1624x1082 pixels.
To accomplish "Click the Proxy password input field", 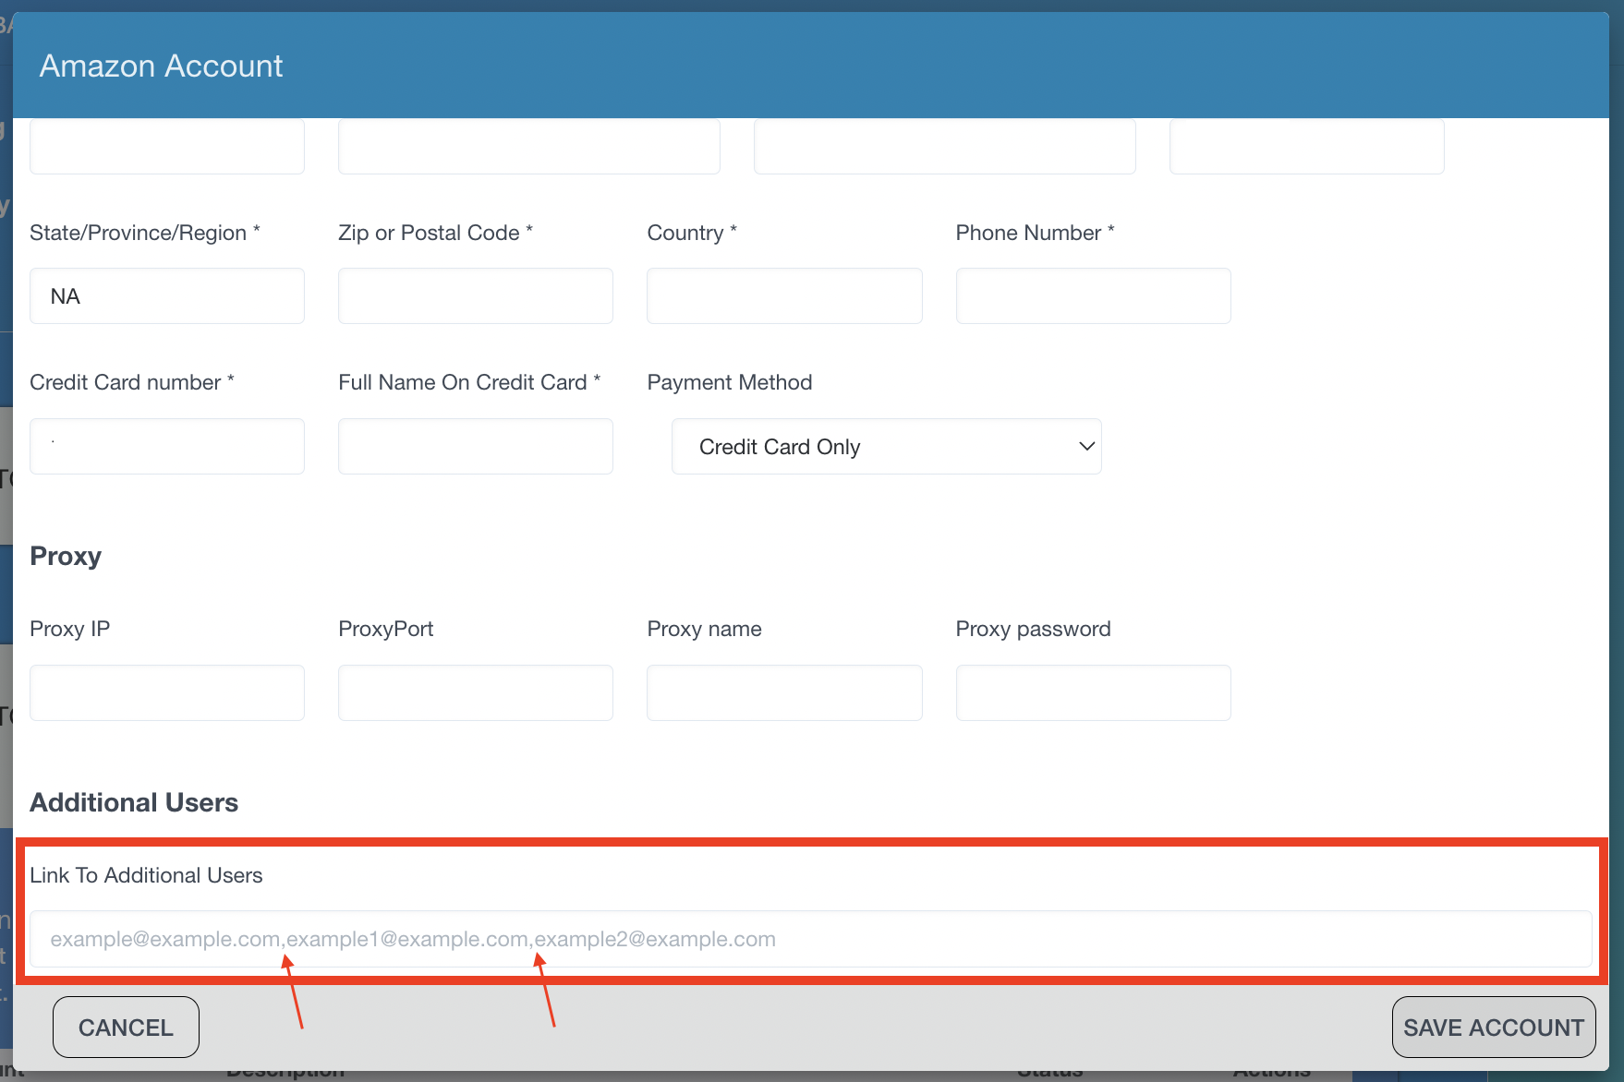I will tap(1093, 693).
